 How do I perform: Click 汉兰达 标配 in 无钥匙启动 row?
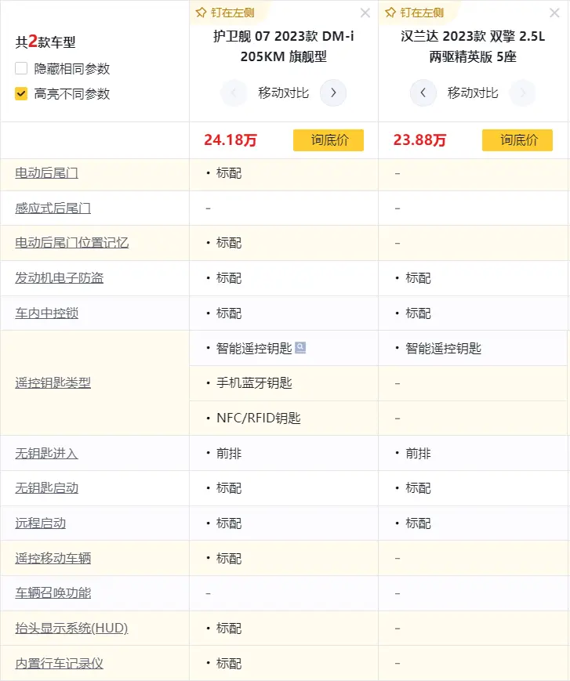(x=419, y=488)
